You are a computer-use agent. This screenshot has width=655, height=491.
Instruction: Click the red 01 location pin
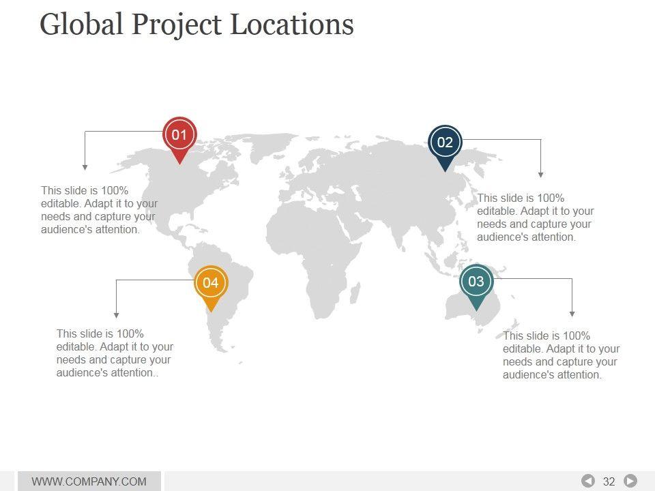(x=179, y=136)
